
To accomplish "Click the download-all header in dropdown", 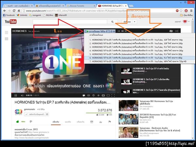I will coord(139,35).
